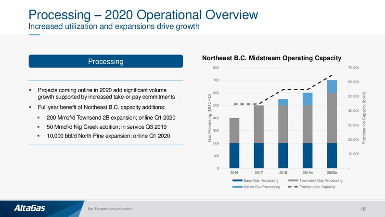Click the '2016' x-axis label

point(234,173)
